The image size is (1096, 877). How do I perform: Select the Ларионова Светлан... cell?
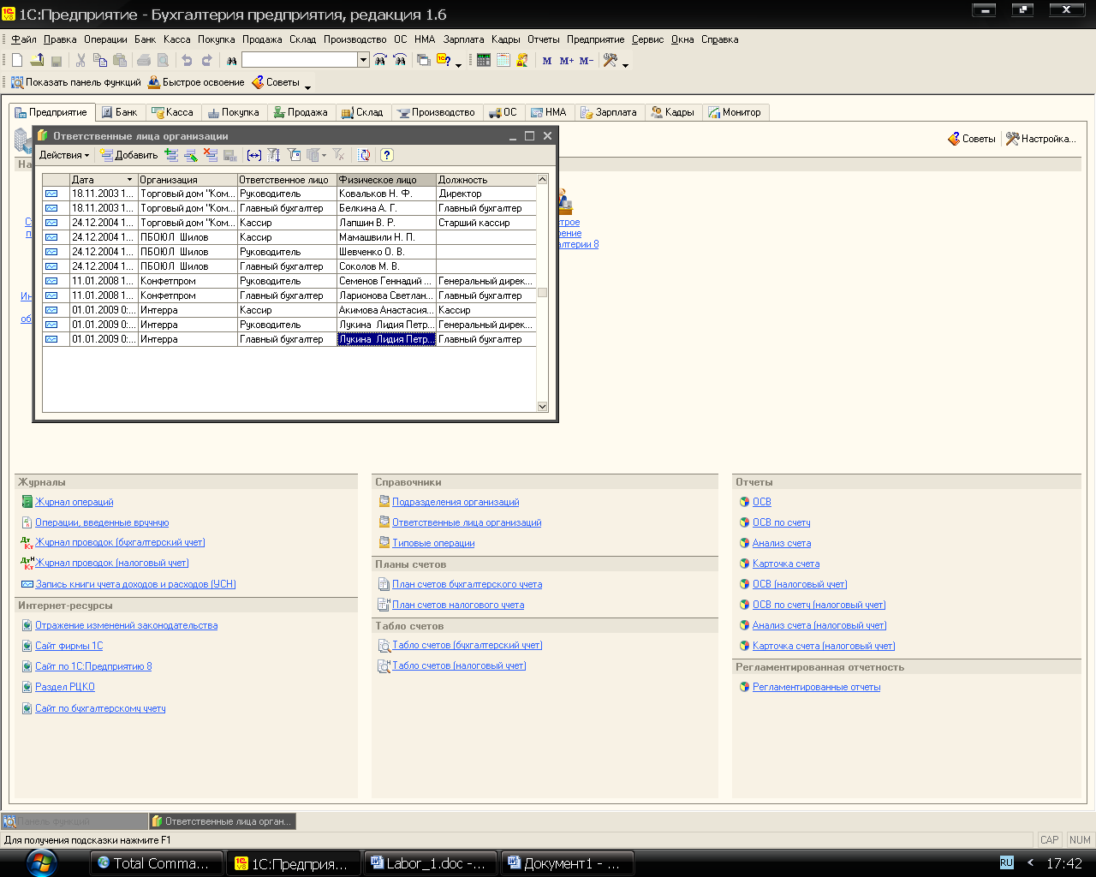tap(386, 295)
